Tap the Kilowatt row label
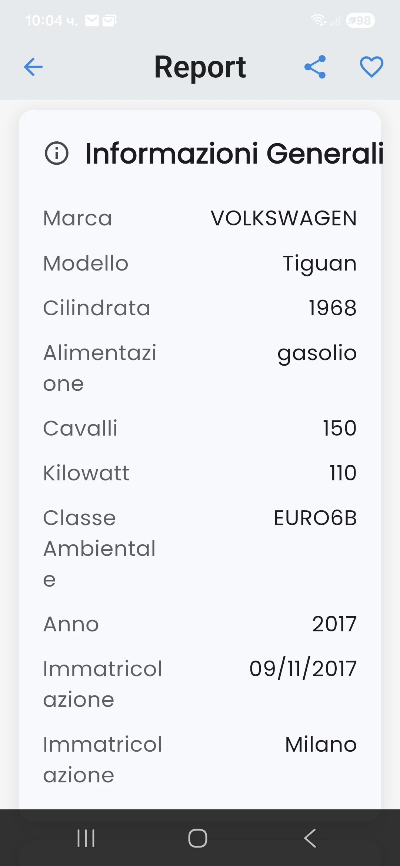This screenshot has width=400, height=866. click(x=86, y=473)
